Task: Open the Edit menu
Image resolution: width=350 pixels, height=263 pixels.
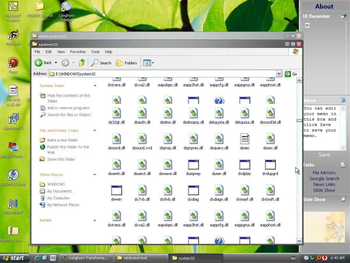Action: [49, 52]
